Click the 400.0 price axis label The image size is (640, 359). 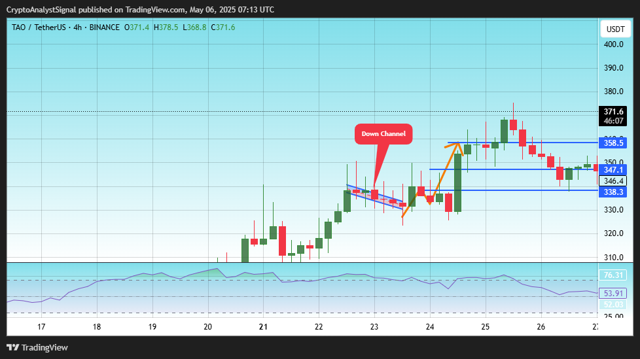(613, 44)
